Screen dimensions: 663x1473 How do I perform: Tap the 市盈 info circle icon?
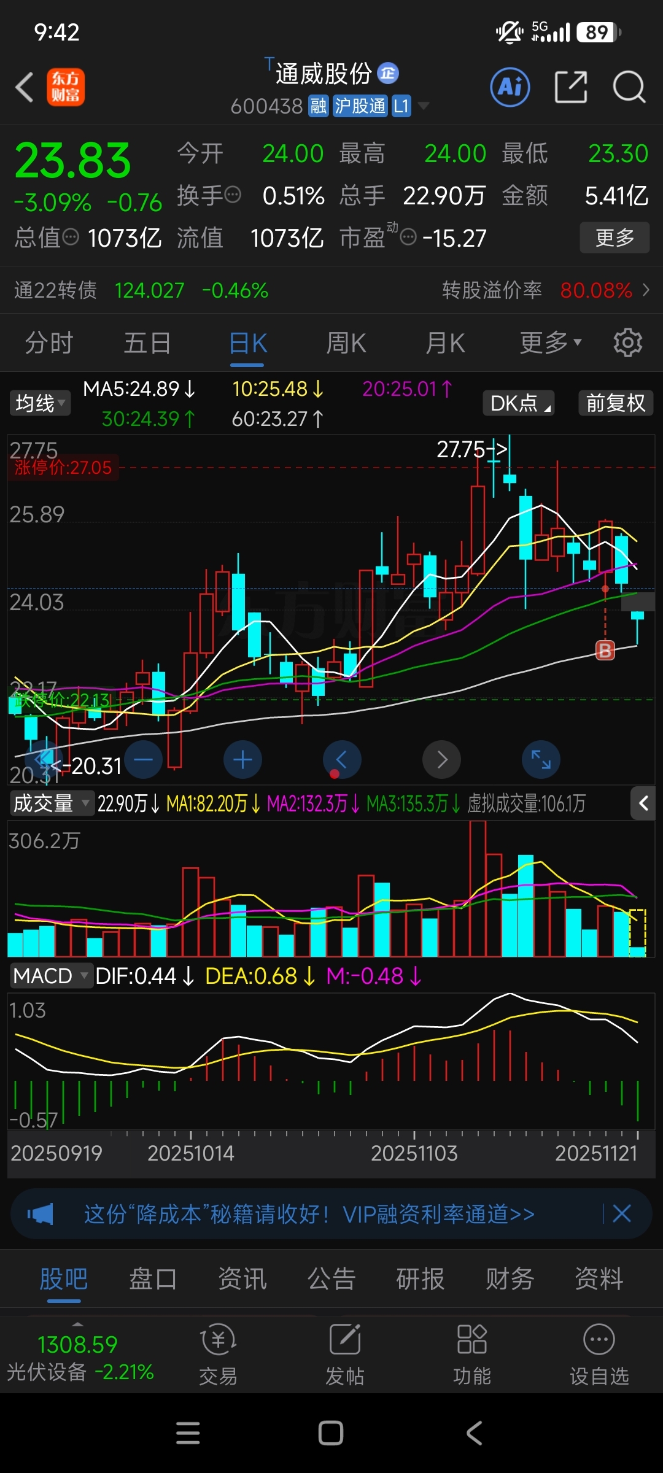(408, 236)
